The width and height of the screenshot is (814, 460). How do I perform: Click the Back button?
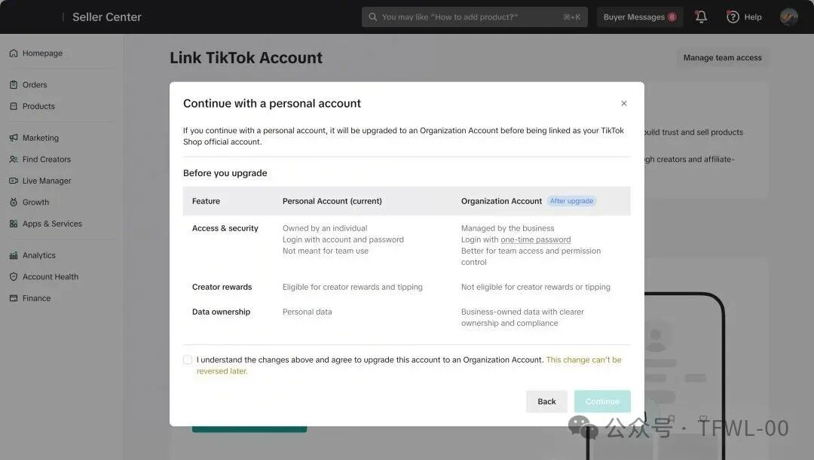point(546,401)
